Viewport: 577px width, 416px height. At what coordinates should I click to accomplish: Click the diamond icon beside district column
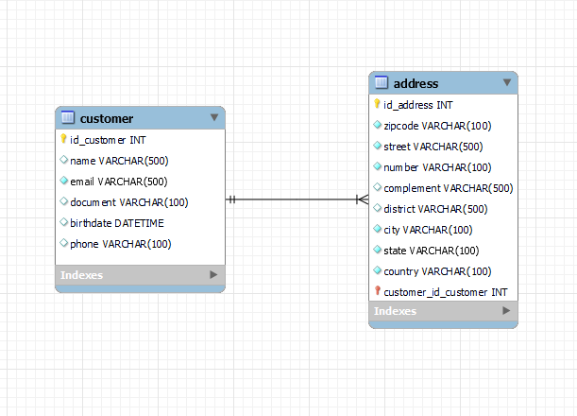coord(377,208)
